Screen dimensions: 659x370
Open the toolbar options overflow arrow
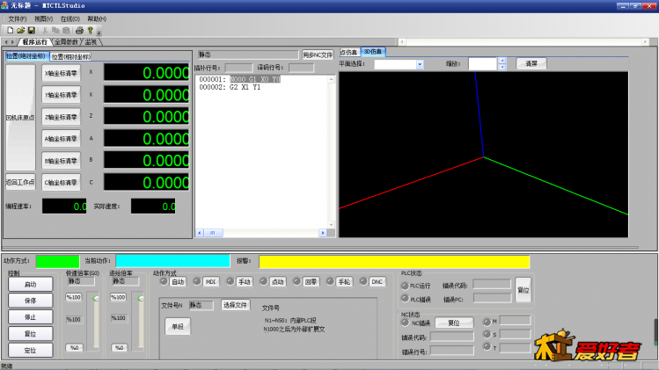(99, 33)
